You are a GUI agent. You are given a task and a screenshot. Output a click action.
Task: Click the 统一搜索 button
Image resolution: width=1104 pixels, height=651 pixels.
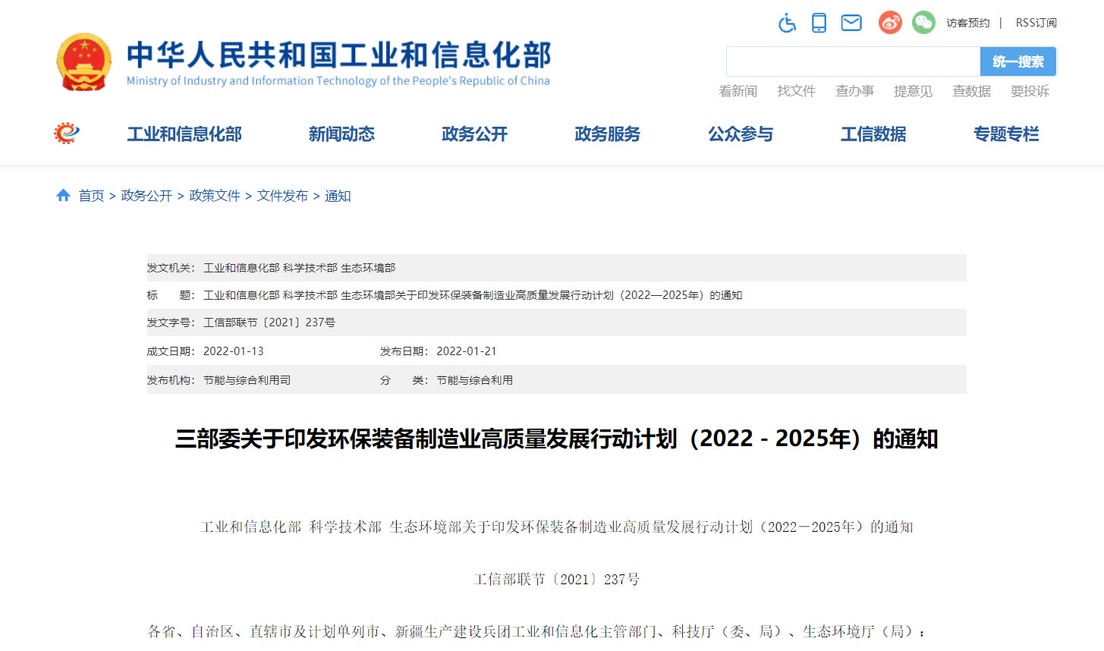(x=1018, y=61)
